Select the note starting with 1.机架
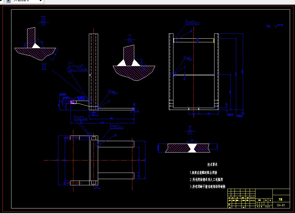This screenshot has height=214, width=295. tap(203, 173)
